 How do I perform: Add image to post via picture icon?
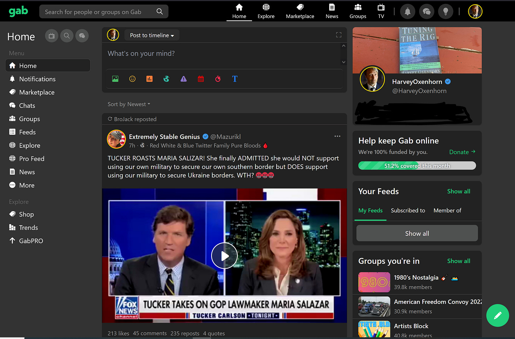(115, 79)
